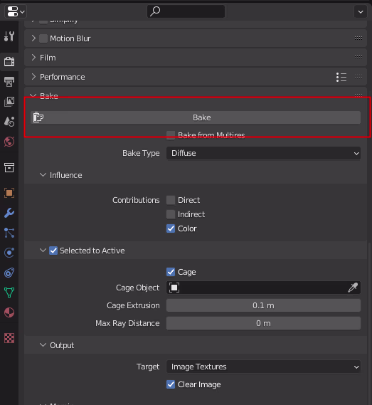Image resolution: width=372 pixels, height=405 pixels.
Task: Expand the Film panel
Action: pos(33,58)
